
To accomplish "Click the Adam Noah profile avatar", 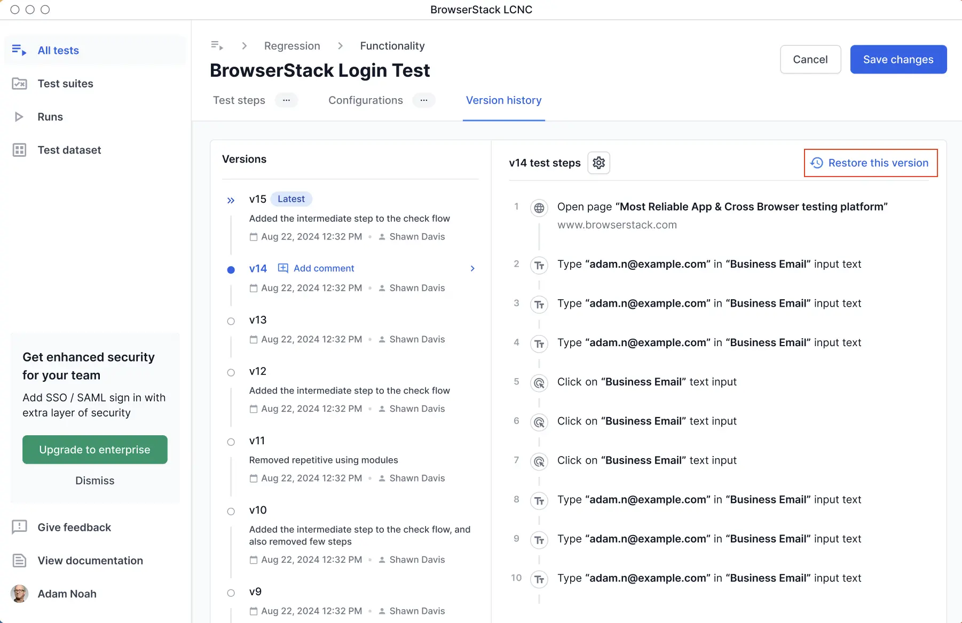I will point(20,594).
